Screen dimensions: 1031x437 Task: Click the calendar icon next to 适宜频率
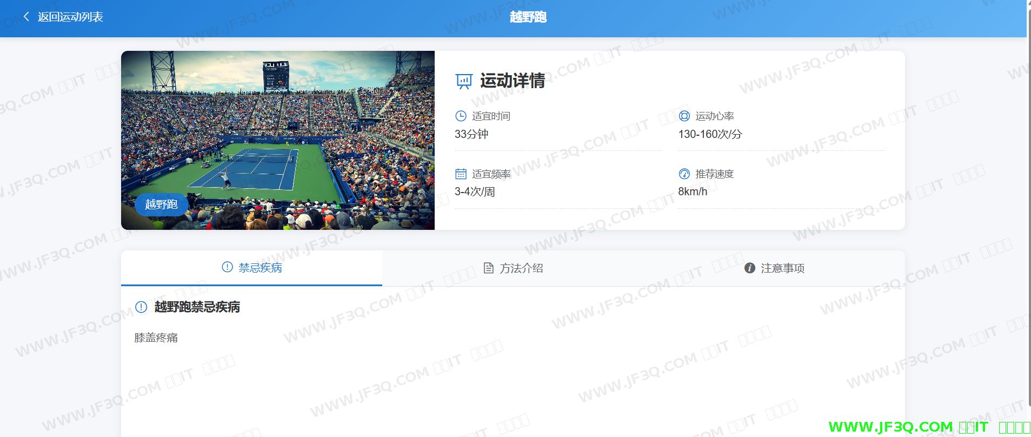pyautogui.click(x=461, y=174)
